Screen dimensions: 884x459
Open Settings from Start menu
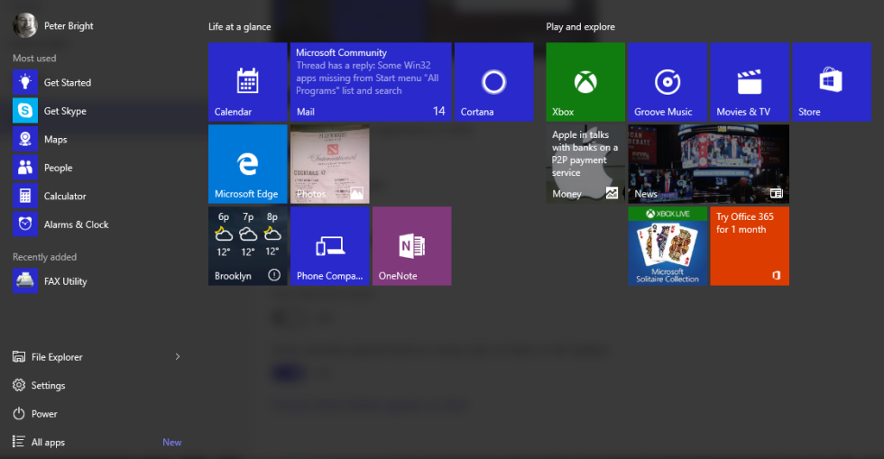pyautogui.click(x=39, y=385)
